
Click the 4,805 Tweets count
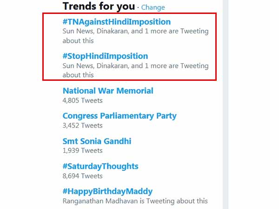click(x=83, y=100)
